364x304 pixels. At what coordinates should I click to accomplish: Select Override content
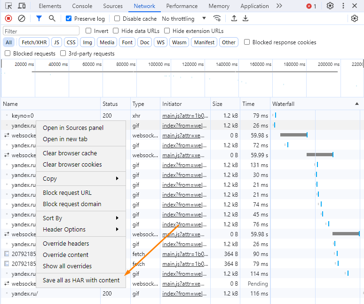pyautogui.click(x=81, y=255)
